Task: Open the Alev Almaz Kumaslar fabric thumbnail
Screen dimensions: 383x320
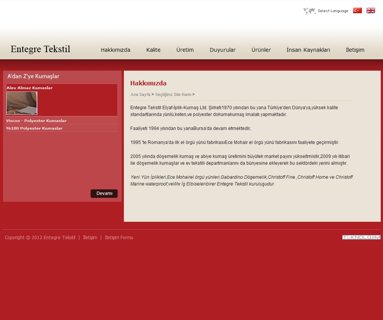Action: pyautogui.click(x=22, y=103)
